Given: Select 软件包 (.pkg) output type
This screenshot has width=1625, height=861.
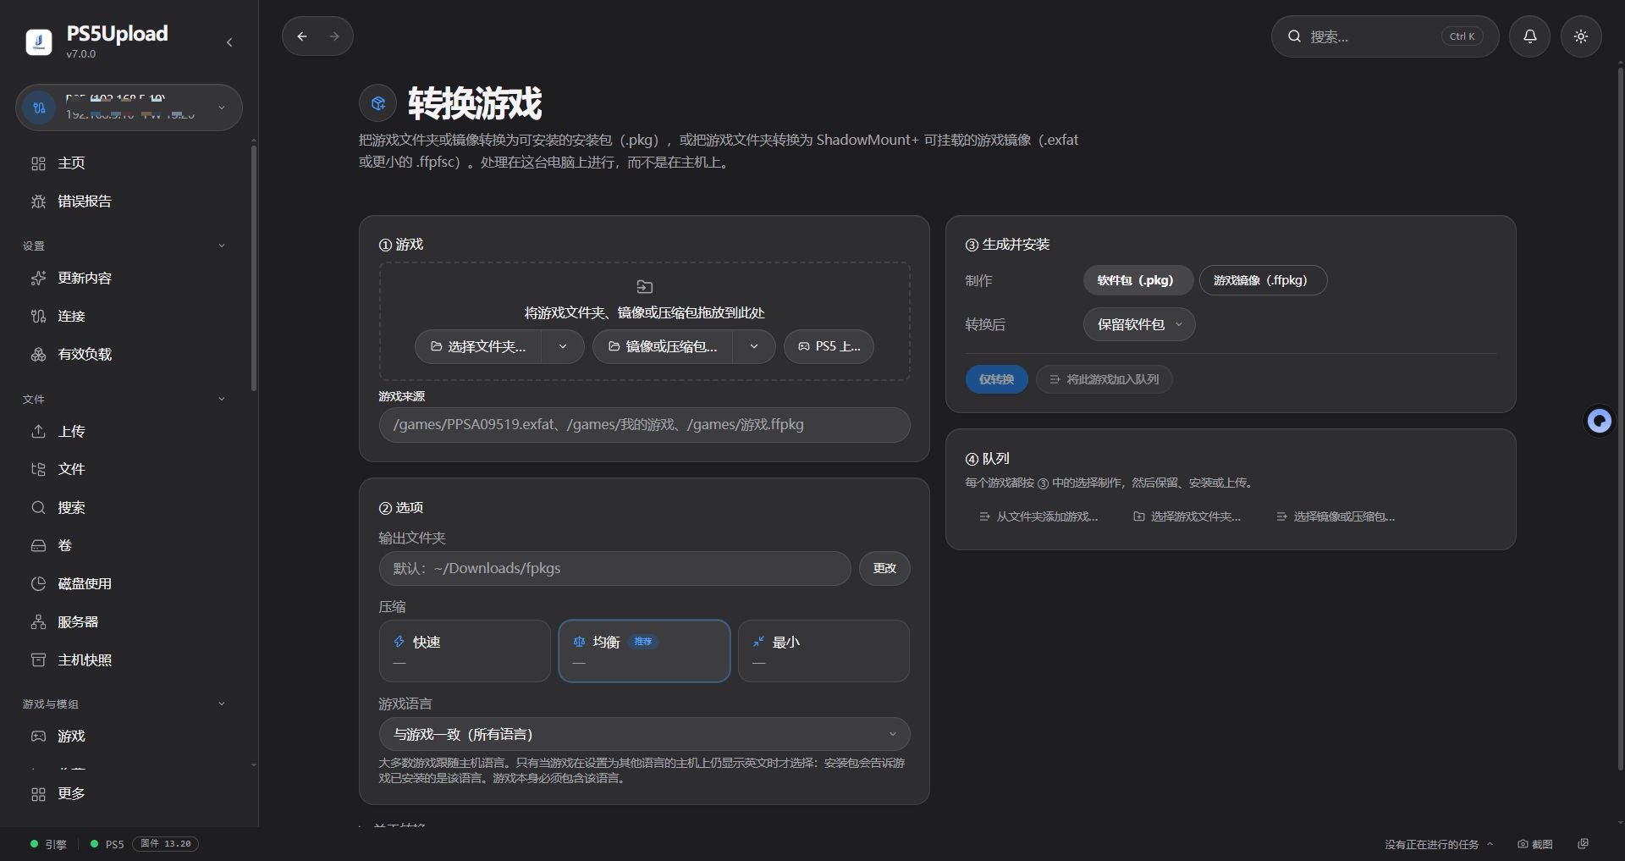Looking at the screenshot, I should [1137, 280].
